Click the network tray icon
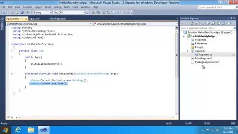238x134 pixels. (213, 130)
